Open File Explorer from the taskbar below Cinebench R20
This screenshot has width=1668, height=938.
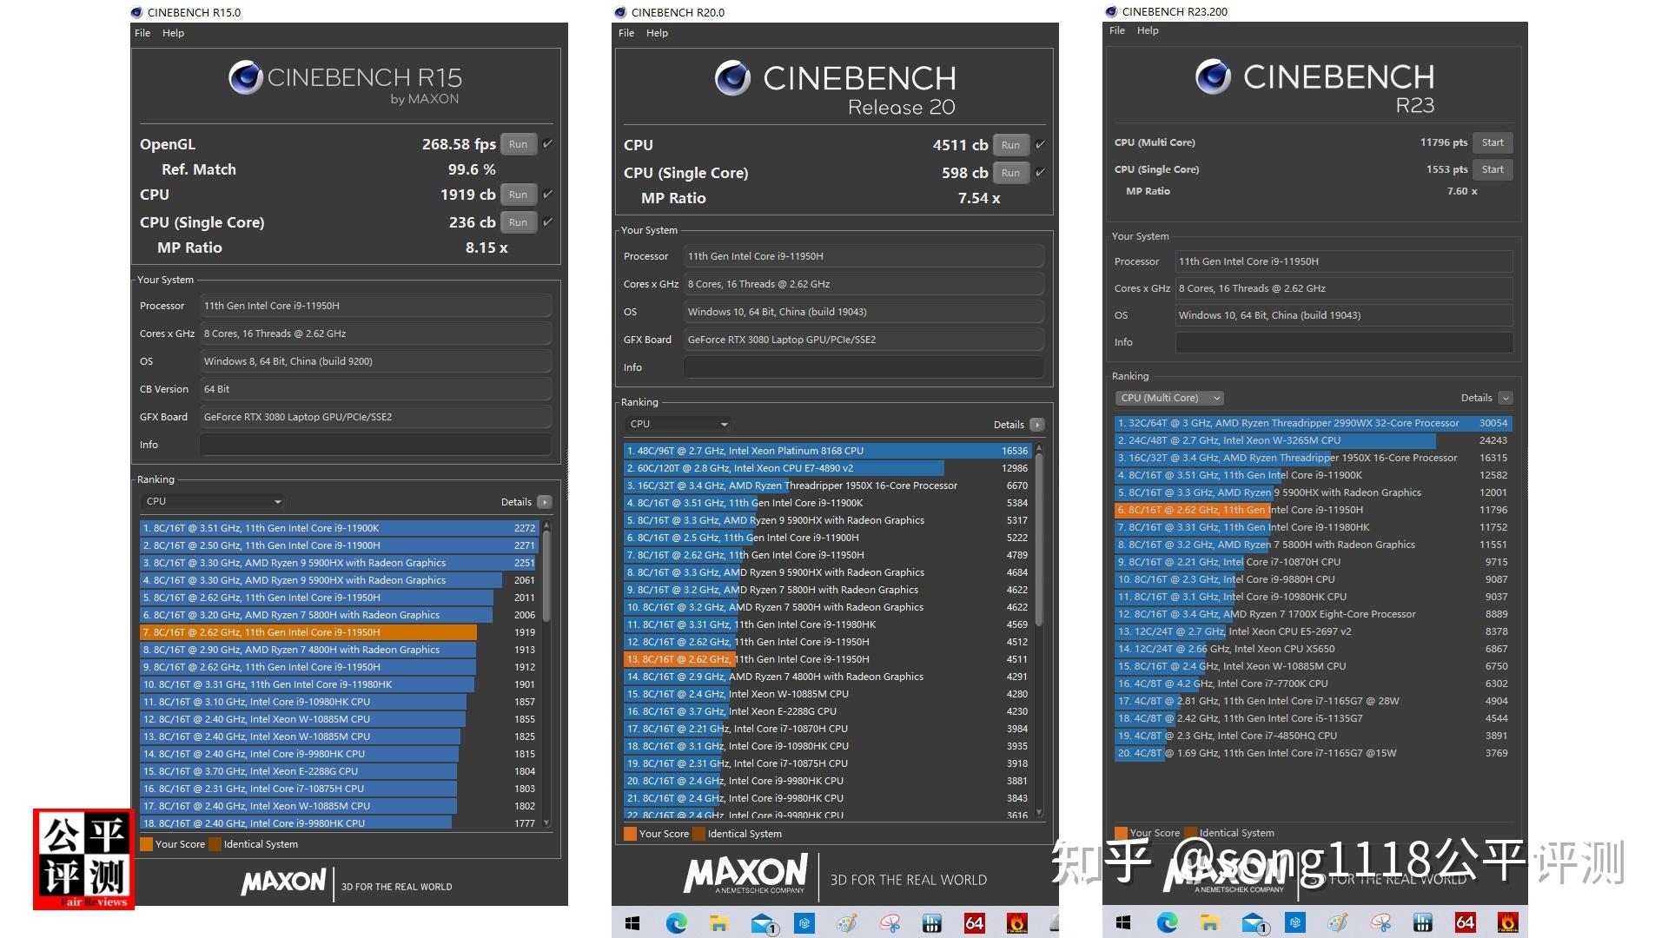pos(718,922)
